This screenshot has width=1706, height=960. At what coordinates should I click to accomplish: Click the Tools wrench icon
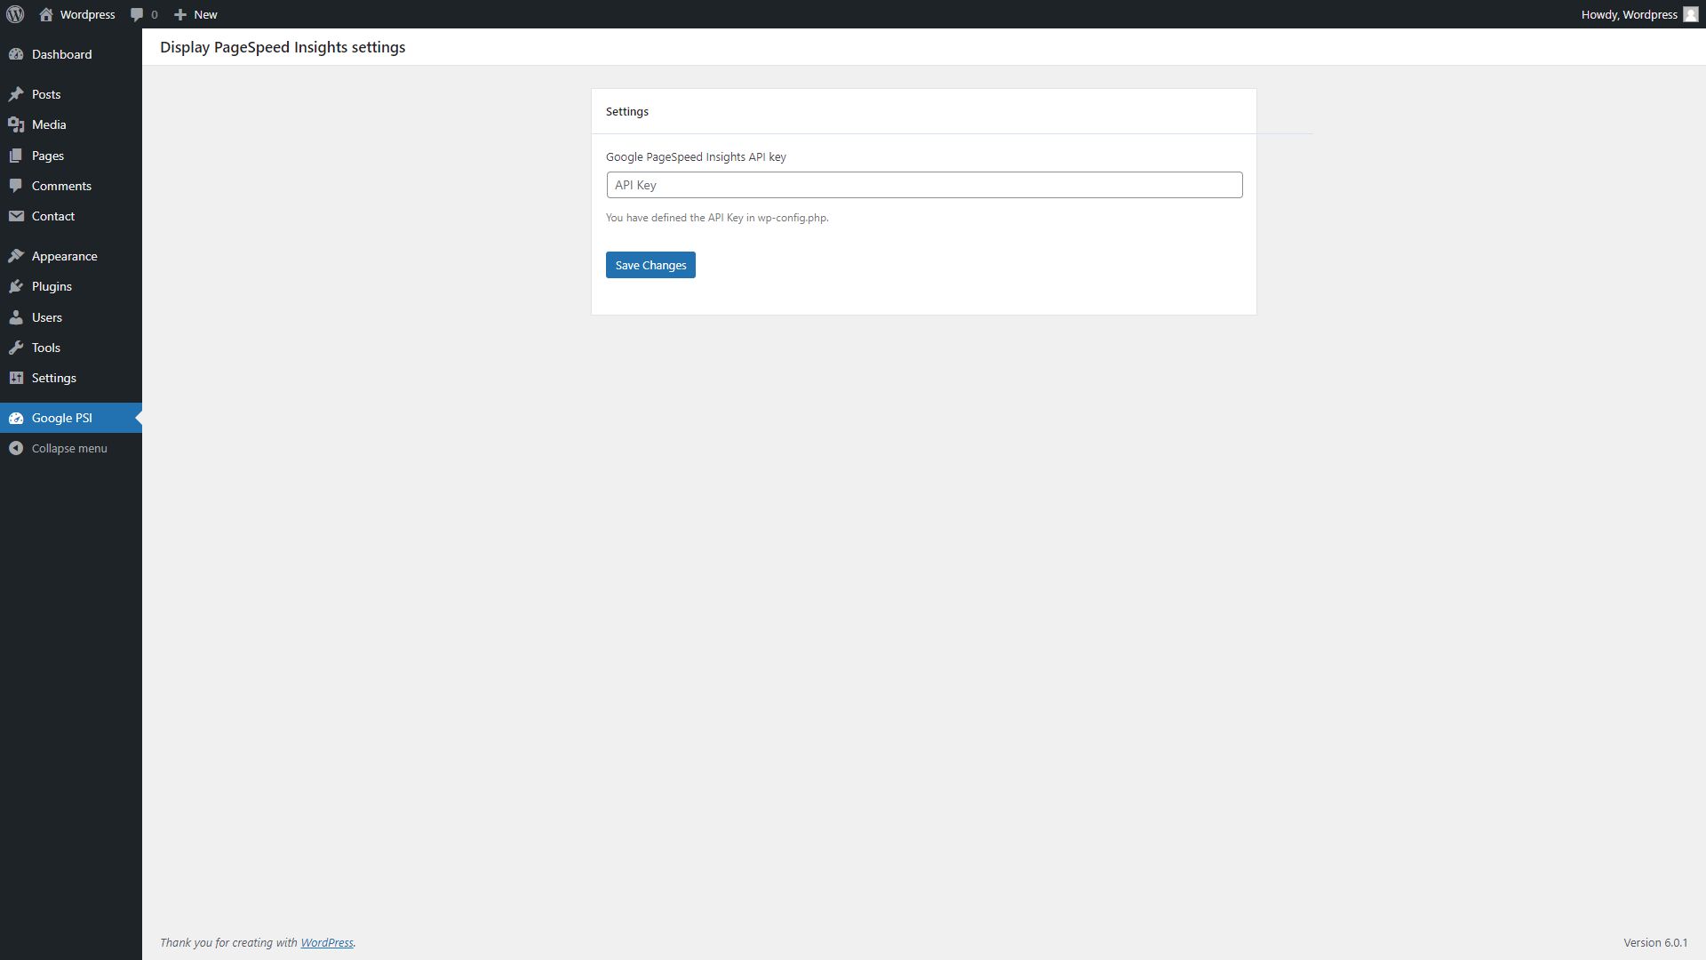(16, 348)
